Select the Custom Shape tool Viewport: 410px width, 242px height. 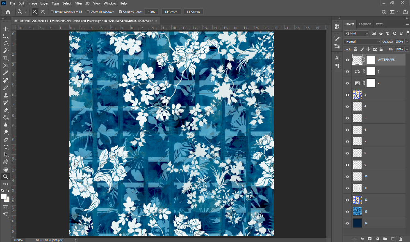click(5, 162)
